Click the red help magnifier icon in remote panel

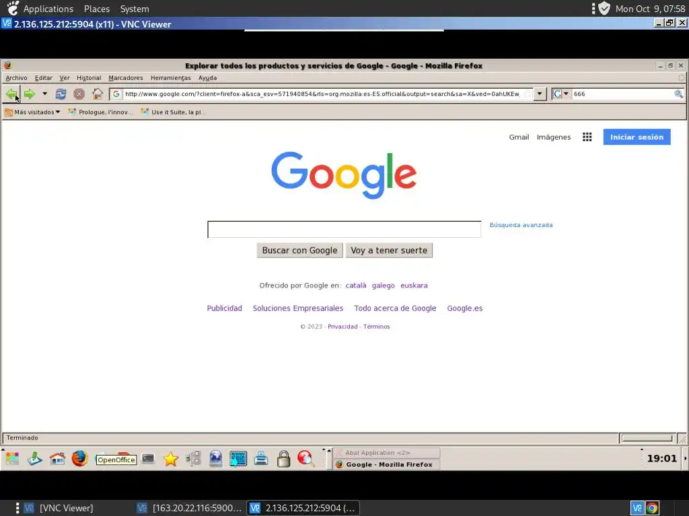click(x=306, y=458)
